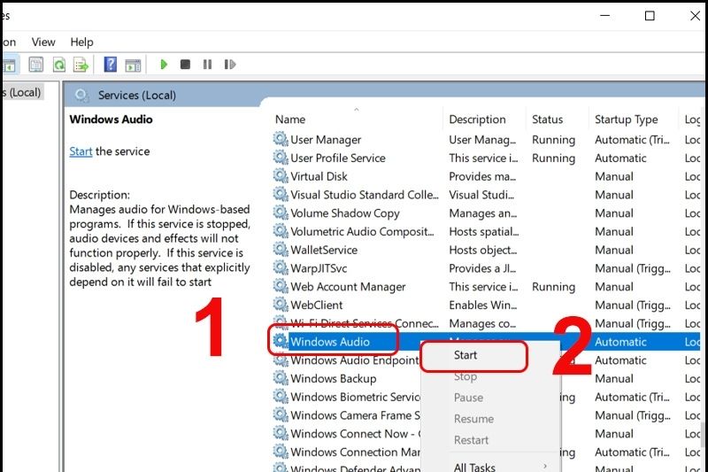
Task: Click the Properties toolbar icon
Action: (36, 65)
